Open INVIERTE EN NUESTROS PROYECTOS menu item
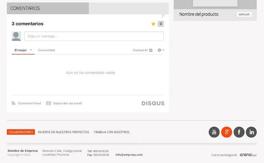264x163 pixels. tap(64, 132)
